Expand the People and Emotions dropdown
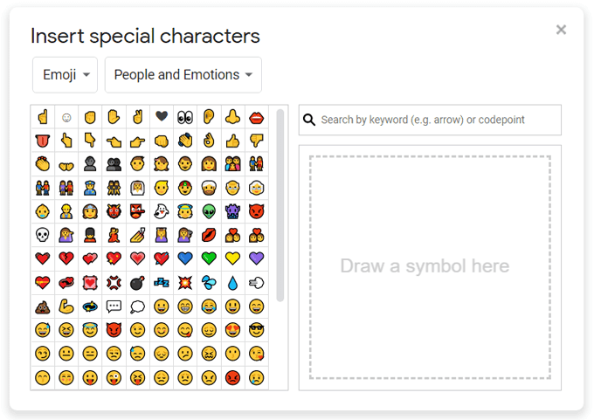The width and height of the screenshot is (594, 420). (x=183, y=75)
